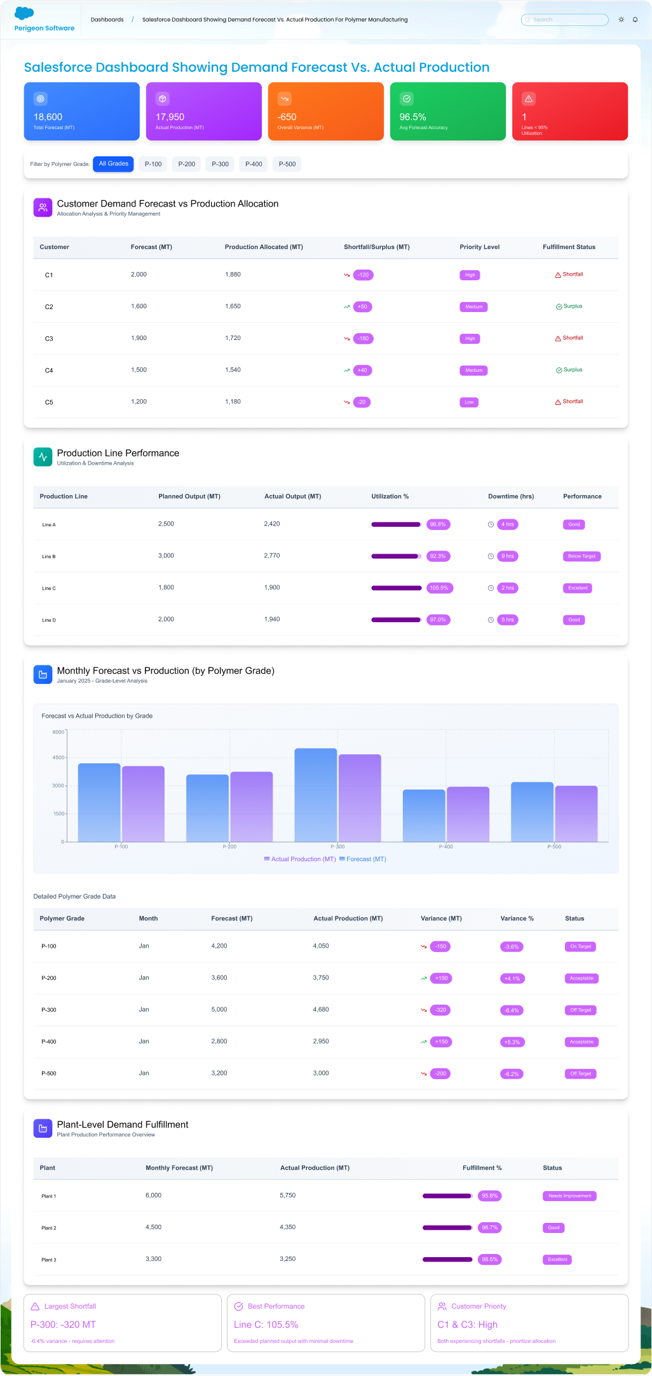Select the All Grades filter
The image size is (652, 1376).
113,164
